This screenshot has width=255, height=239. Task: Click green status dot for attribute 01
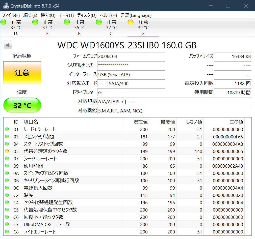coord(7,129)
